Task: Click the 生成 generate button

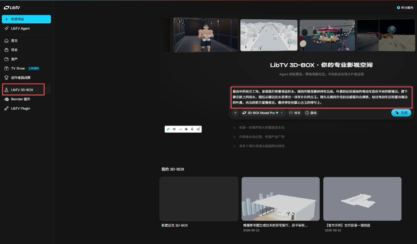Action: pos(401,113)
